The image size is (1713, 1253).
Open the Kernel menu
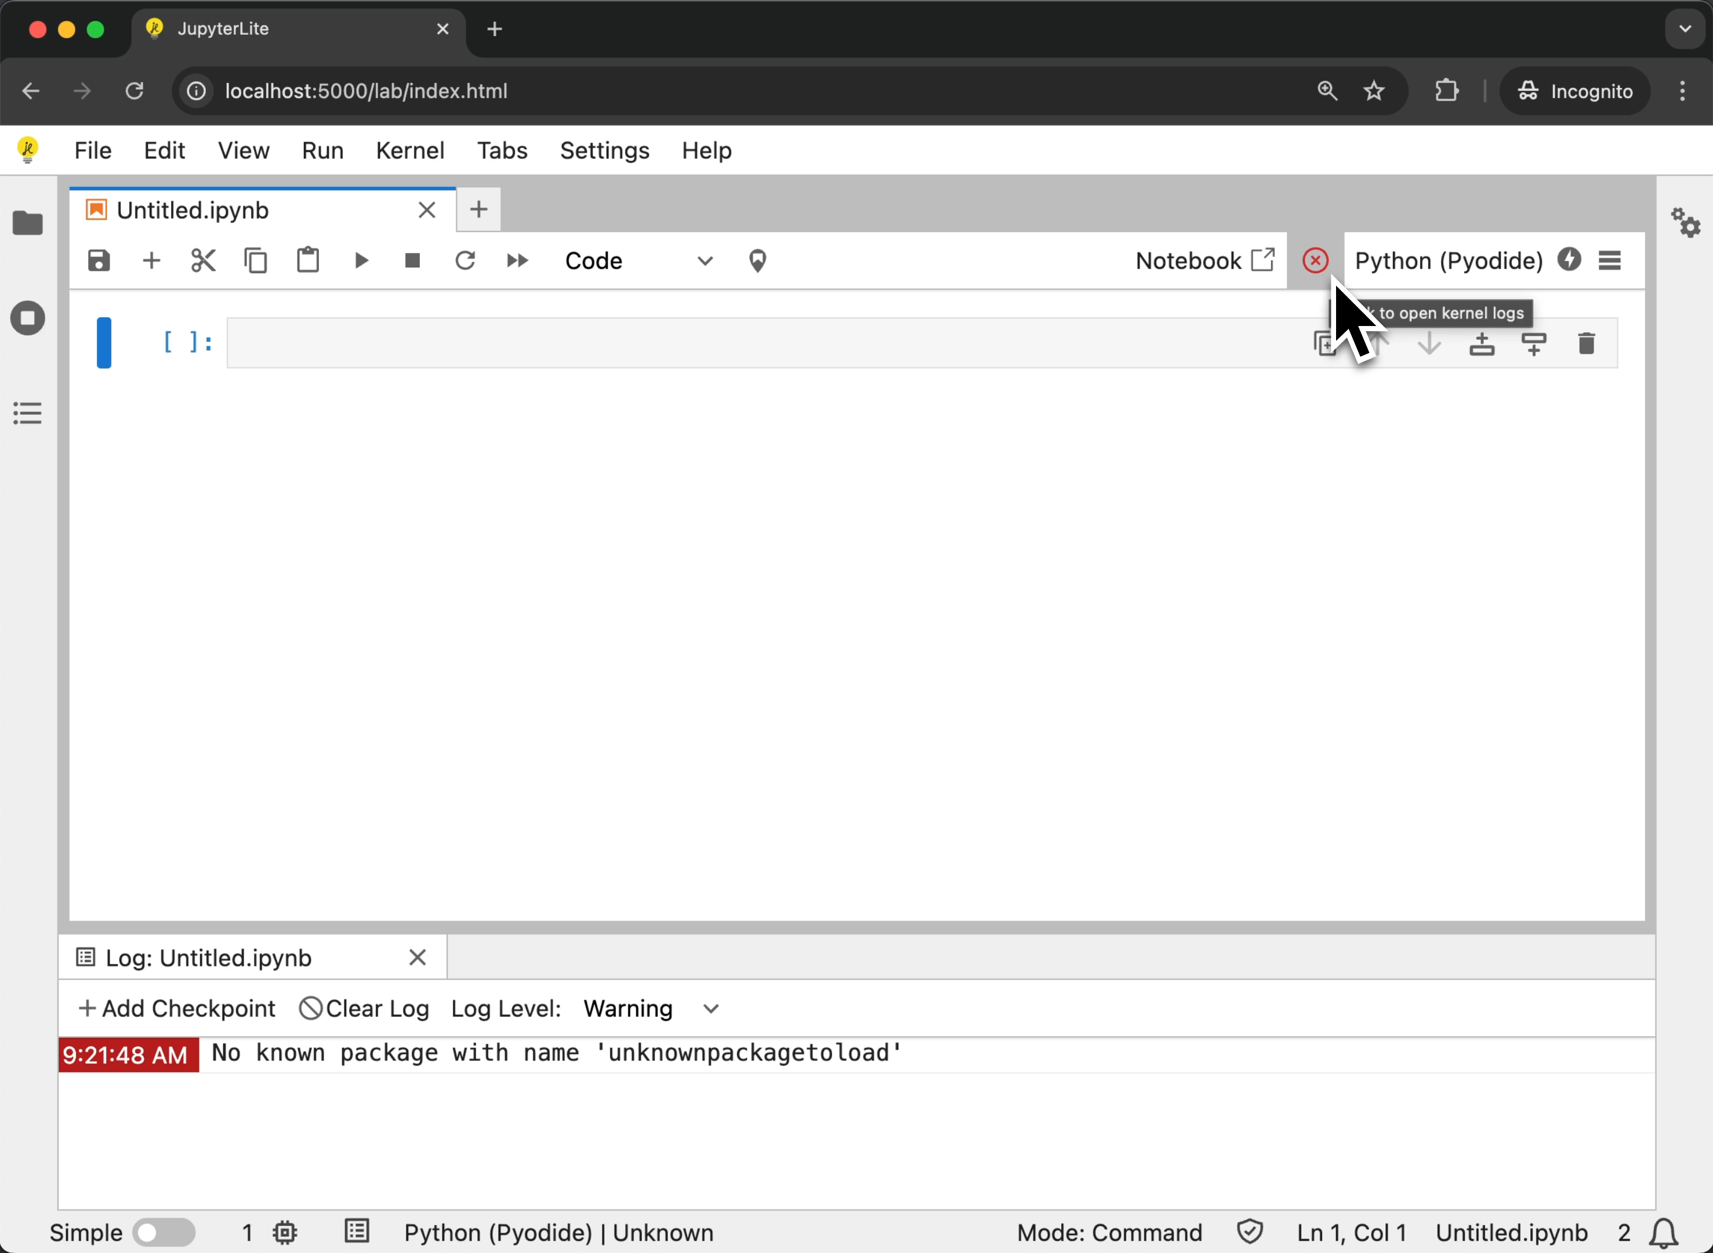(x=409, y=150)
